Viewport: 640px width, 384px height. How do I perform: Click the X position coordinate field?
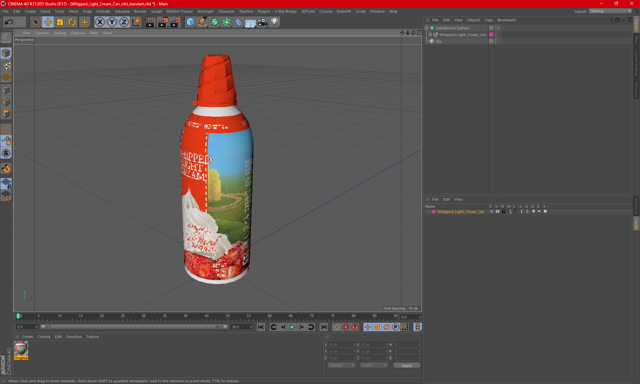(342, 345)
